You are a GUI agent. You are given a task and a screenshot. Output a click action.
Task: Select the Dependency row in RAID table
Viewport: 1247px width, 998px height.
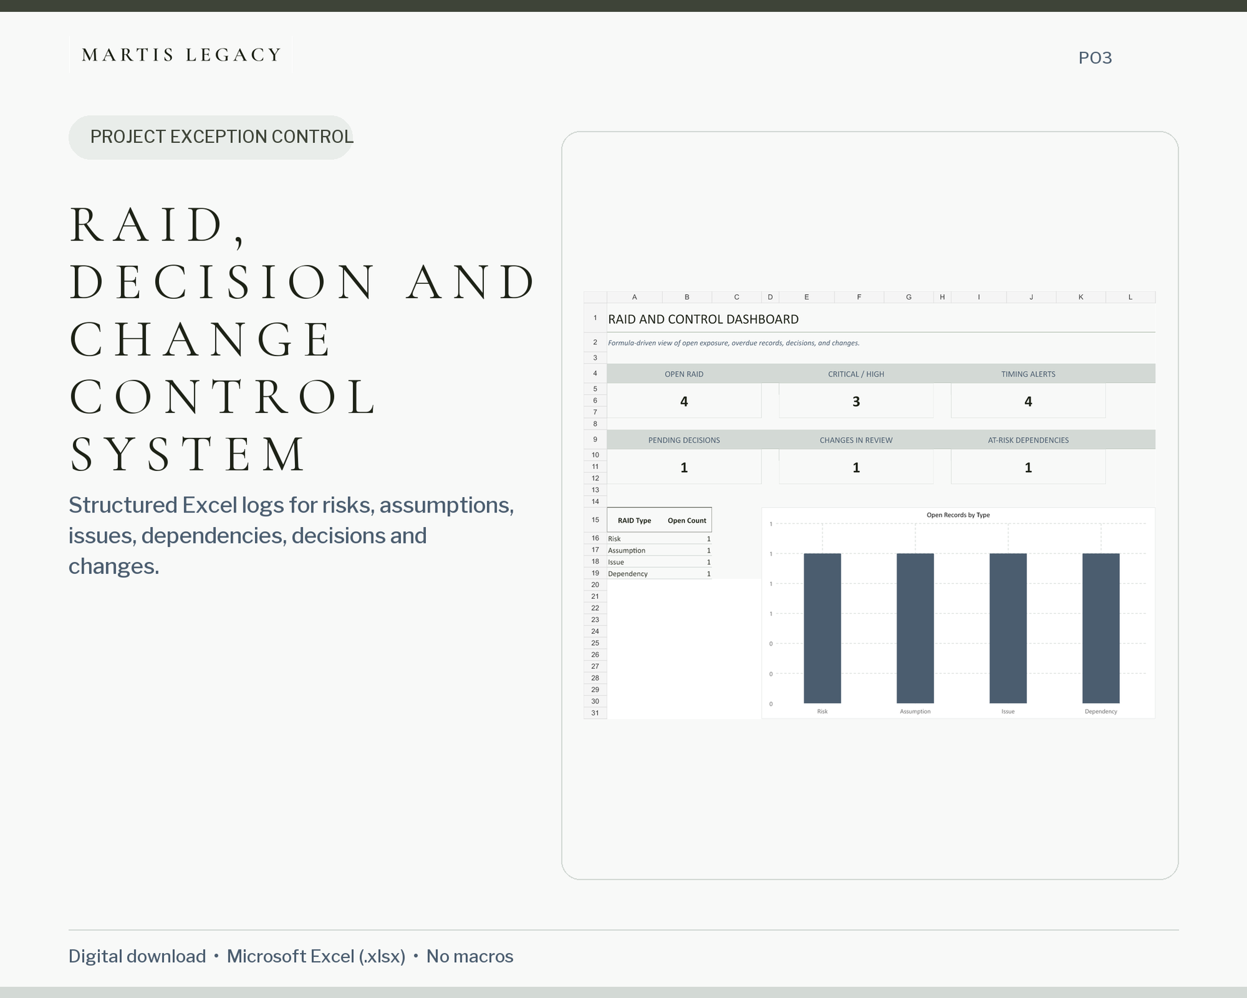[659, 573]
